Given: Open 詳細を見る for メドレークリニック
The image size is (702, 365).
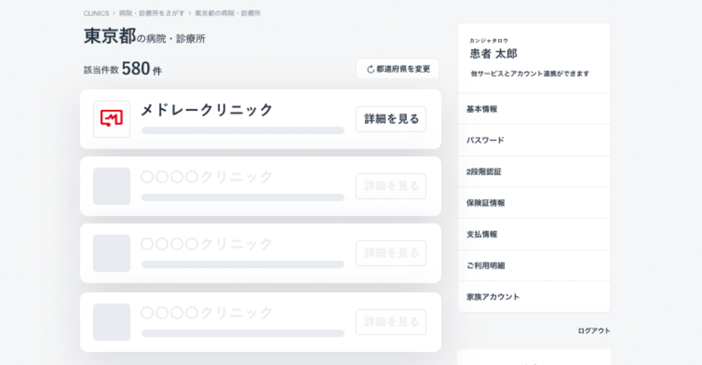Looking at the screenshot, I should 391,119.
